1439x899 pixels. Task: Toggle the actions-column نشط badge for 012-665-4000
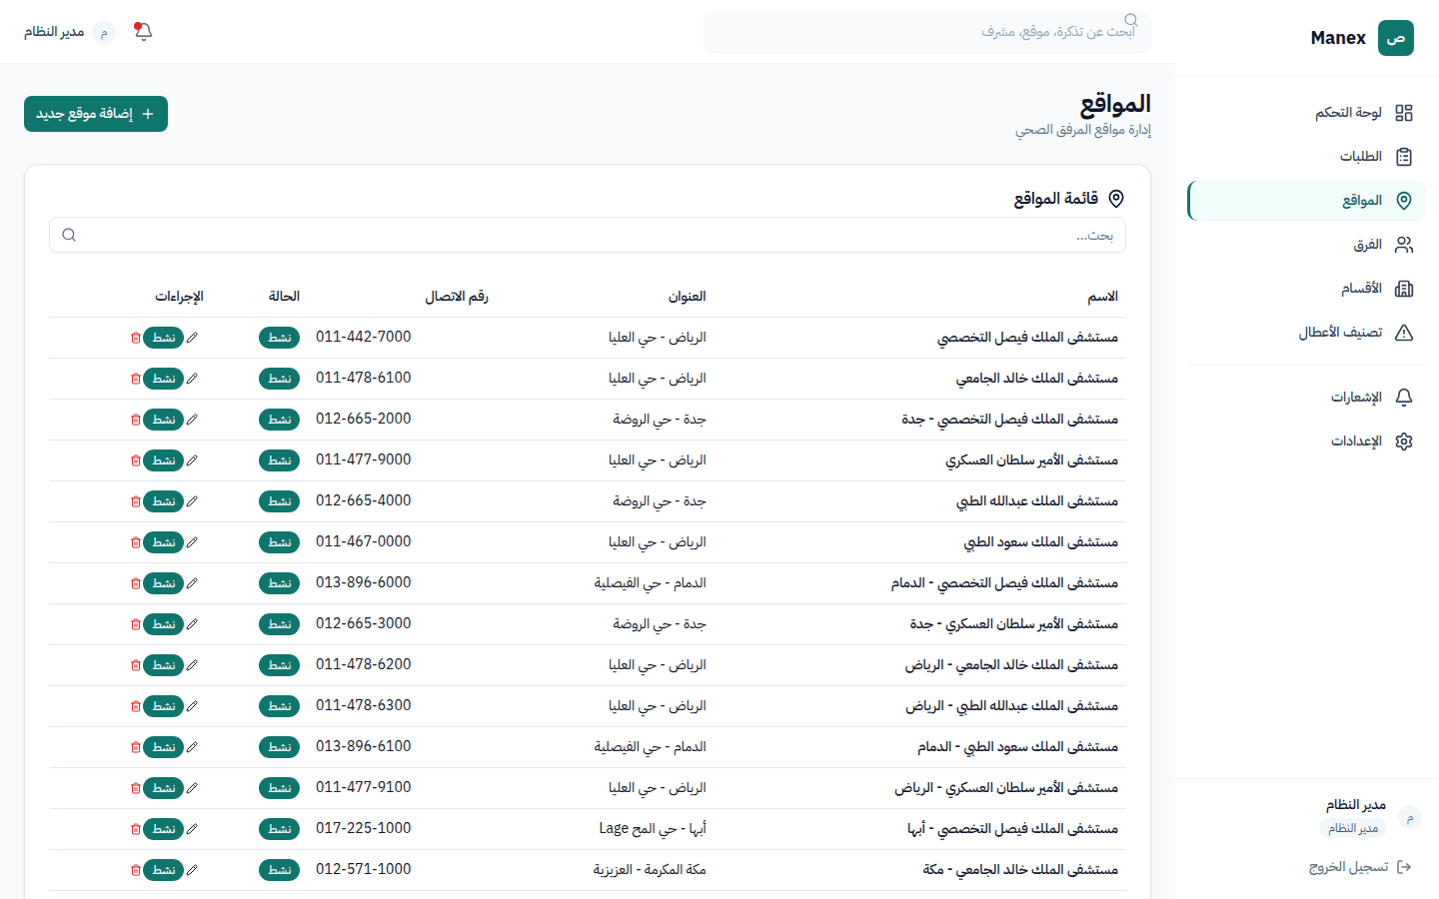164,501
